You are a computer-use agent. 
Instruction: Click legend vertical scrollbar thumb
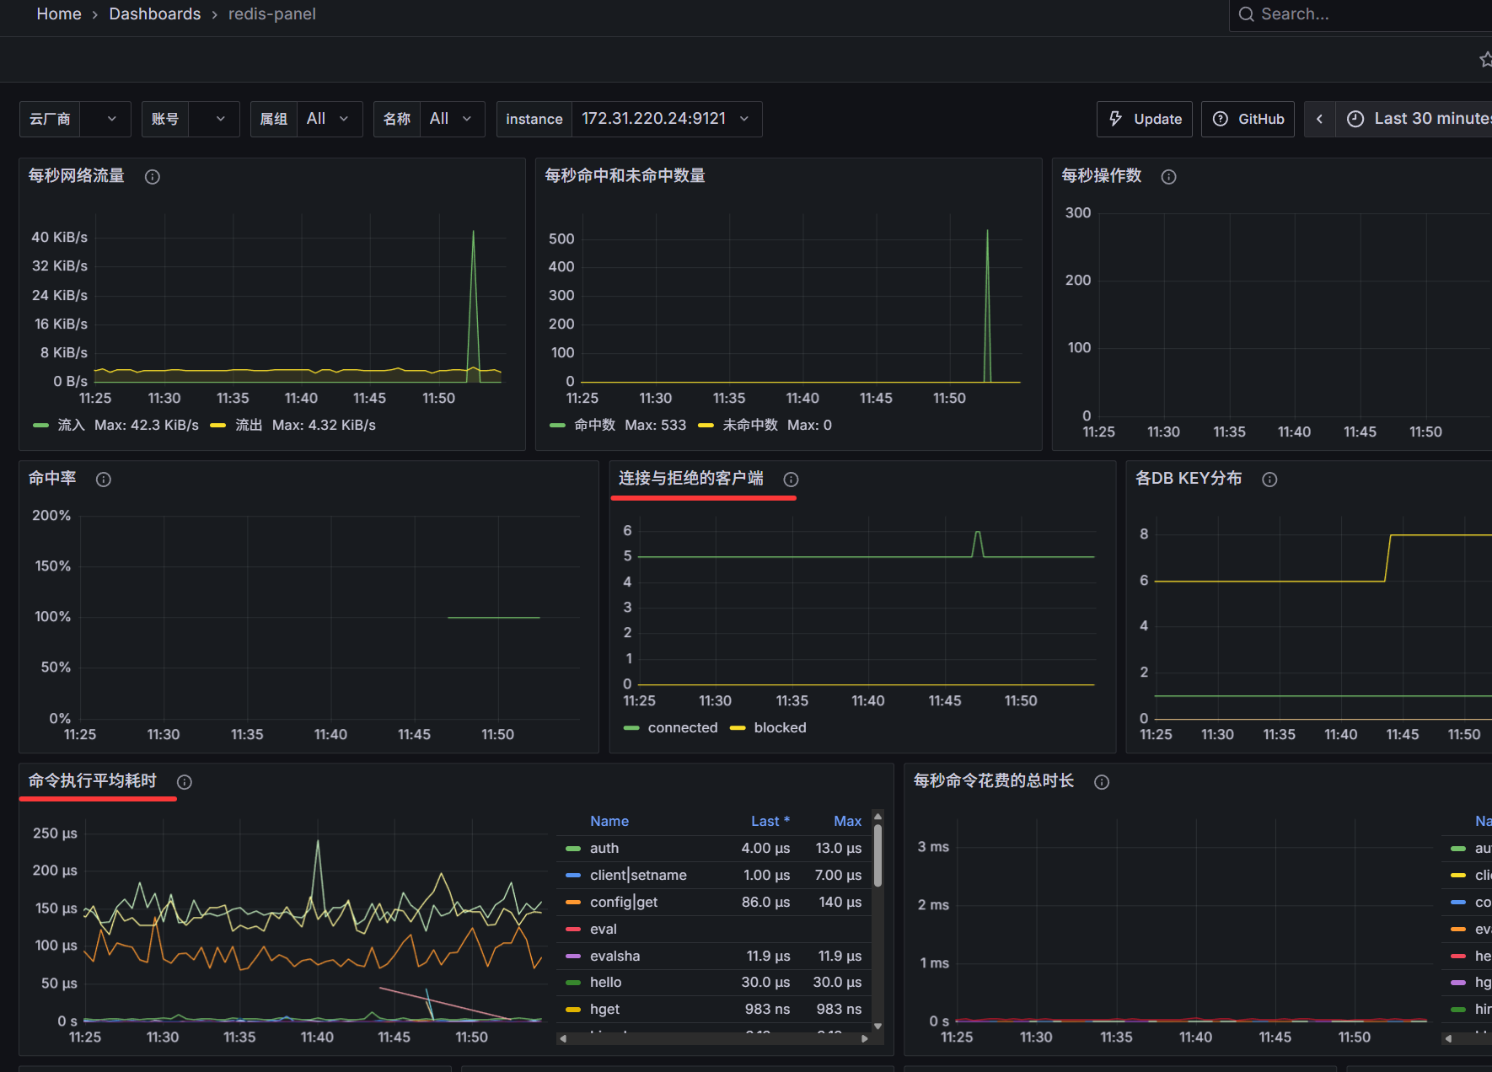tap(877, 855)
